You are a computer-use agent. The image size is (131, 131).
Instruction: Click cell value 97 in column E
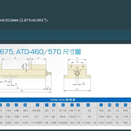click(x=36, y=117)
